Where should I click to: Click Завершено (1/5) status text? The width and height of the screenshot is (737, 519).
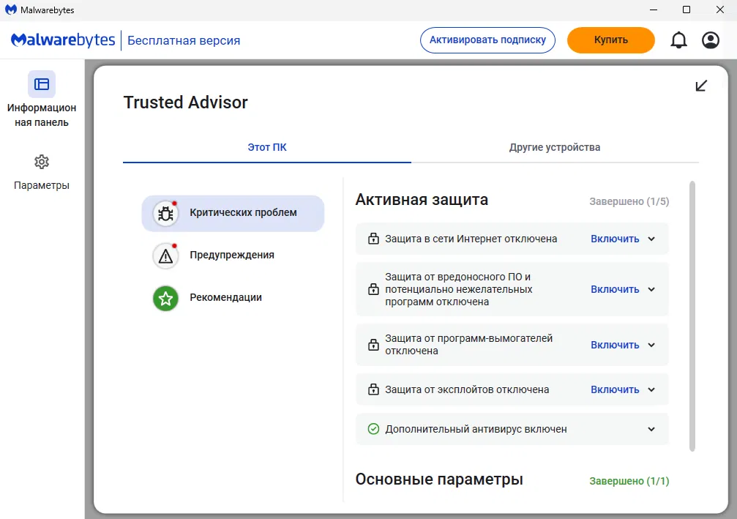[629, 201]
